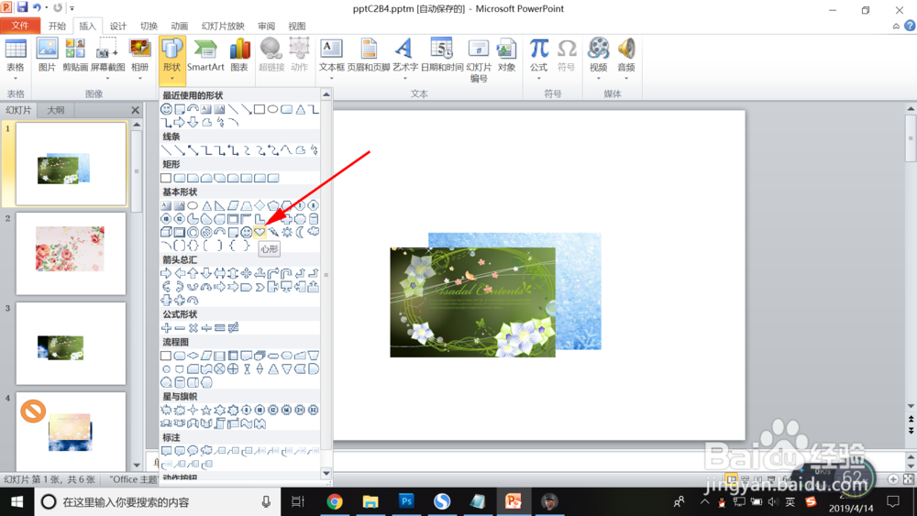The image size is (917, 516).
Task: Switch to the 设计 Design tab
Action: (x=118, y=26)
